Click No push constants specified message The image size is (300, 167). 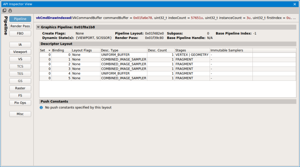pyautogui.click(x=78, y=108)
